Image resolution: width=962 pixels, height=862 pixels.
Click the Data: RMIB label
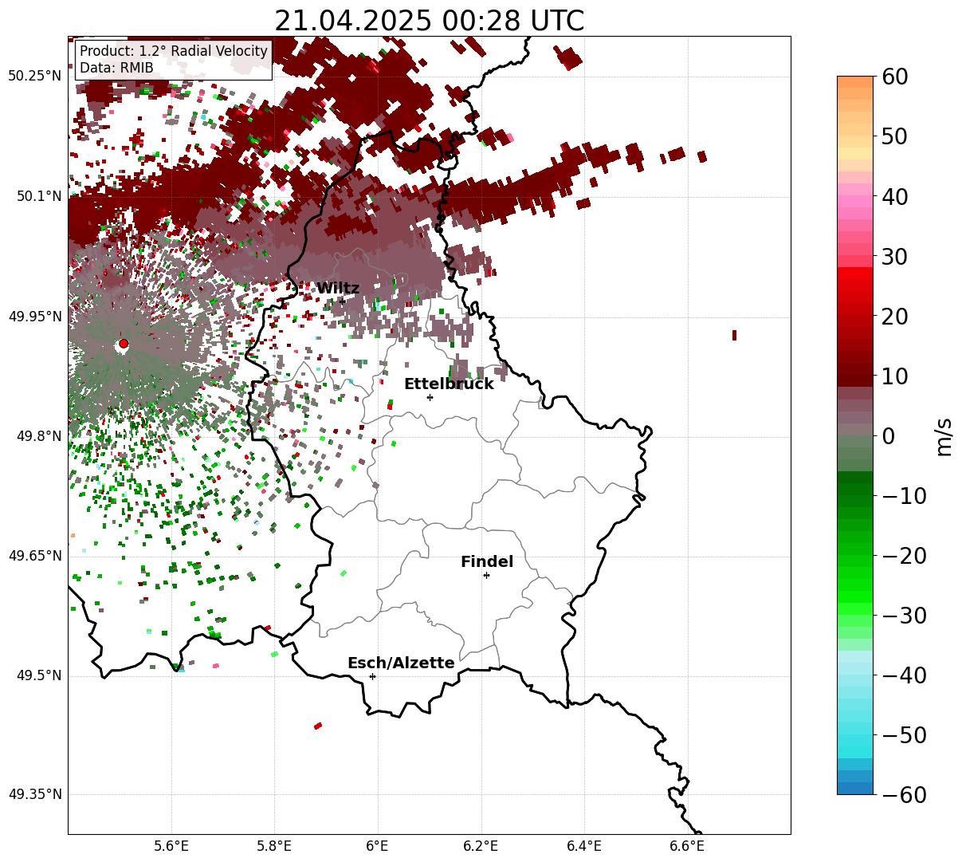tap(116, 69)
